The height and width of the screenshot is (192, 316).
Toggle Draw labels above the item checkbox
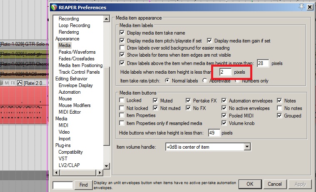(122, 63)
